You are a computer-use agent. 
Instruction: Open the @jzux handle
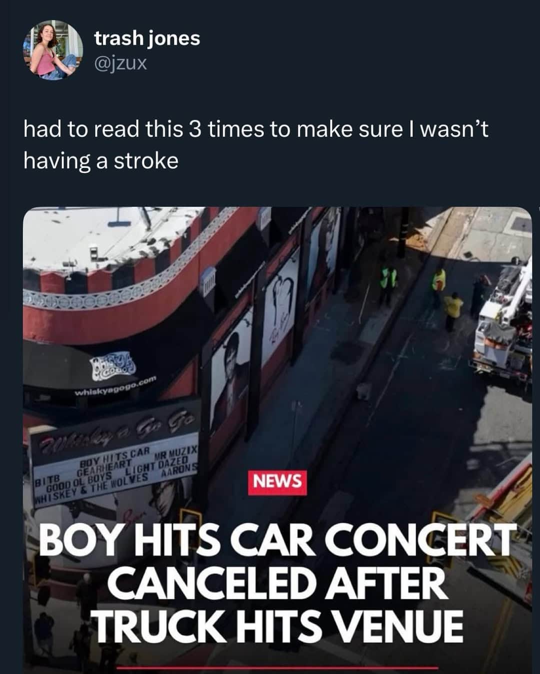[x=120, y=63]
